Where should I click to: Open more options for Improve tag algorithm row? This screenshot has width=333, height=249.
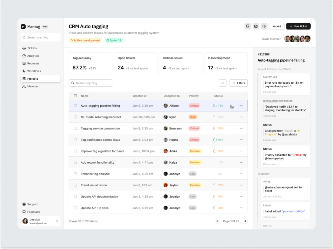[x=241, y=151]
